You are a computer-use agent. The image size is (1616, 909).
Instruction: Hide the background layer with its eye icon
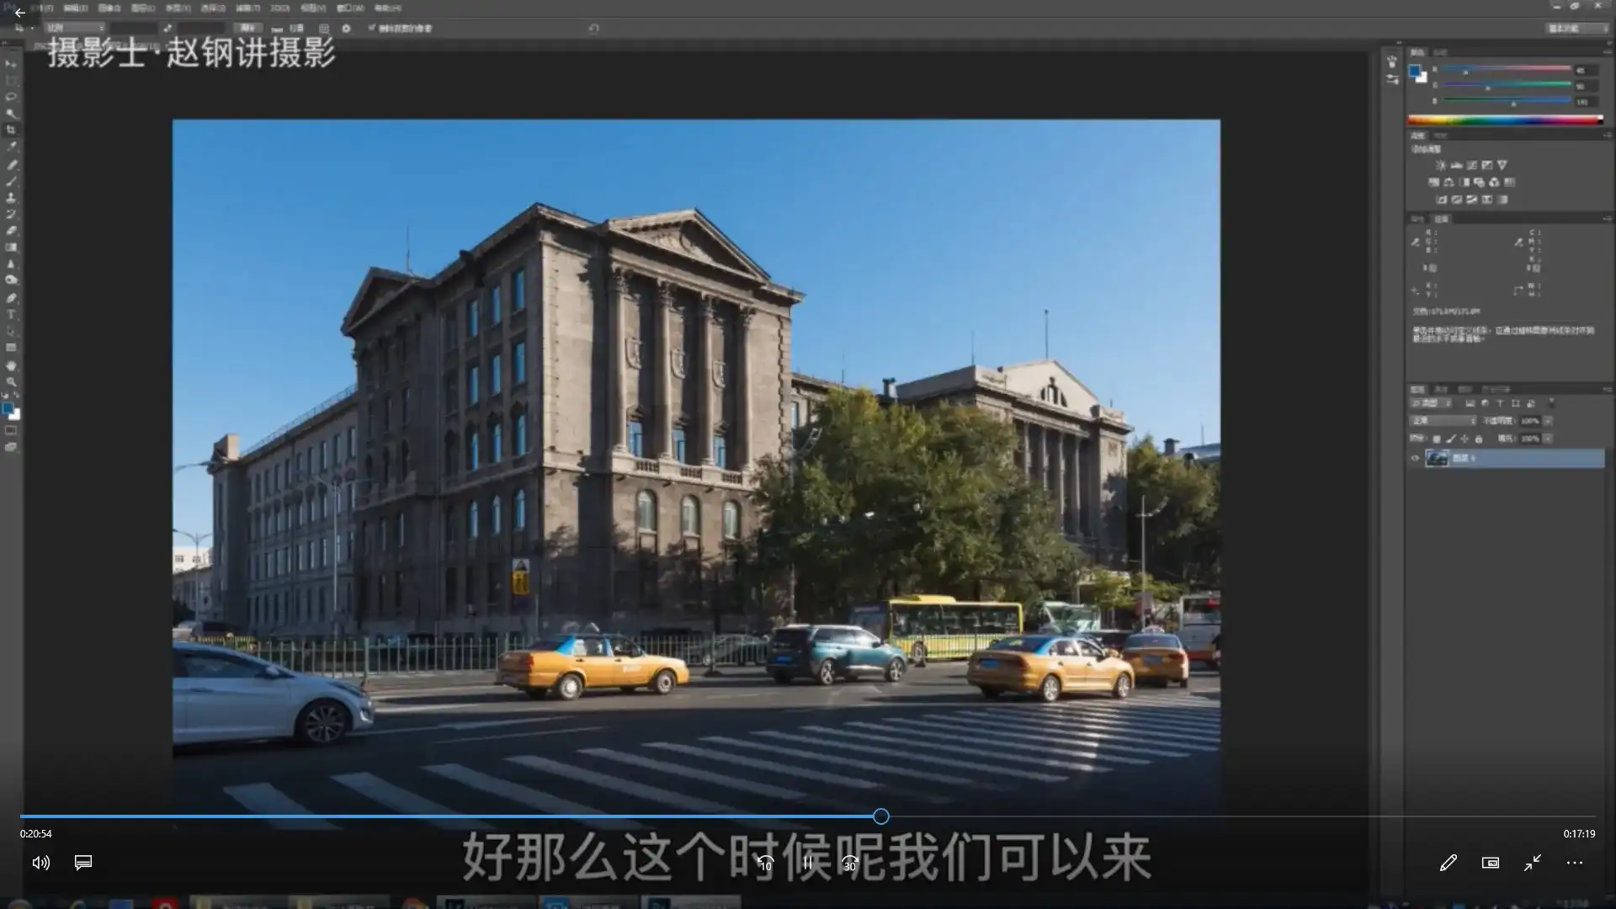click(x=1417, y=457)
